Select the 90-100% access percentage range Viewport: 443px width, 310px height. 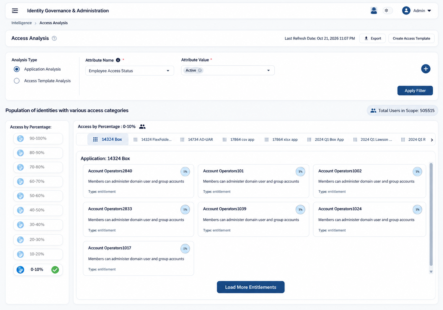coord(38,138)
